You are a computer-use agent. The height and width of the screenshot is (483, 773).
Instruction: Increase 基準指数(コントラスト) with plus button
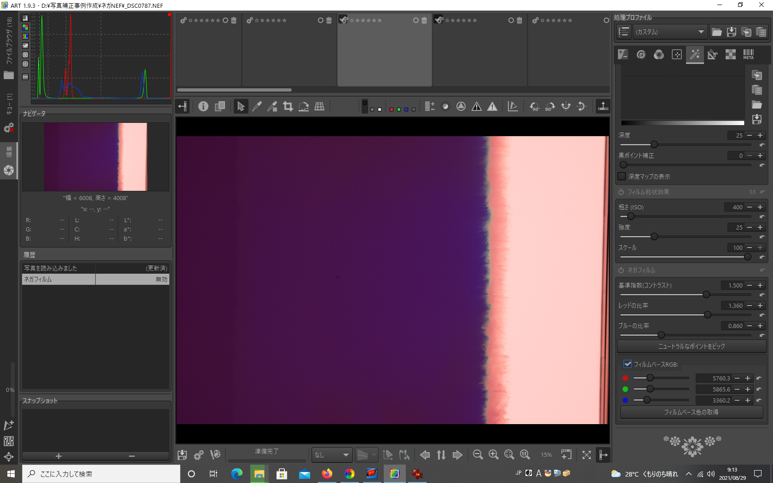(x=760, y=285)
